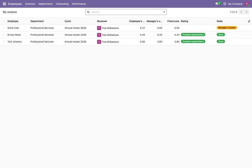Click Ernest Reed's manager score 4.33
Viewport: 252px width, 168px height.
160,35
